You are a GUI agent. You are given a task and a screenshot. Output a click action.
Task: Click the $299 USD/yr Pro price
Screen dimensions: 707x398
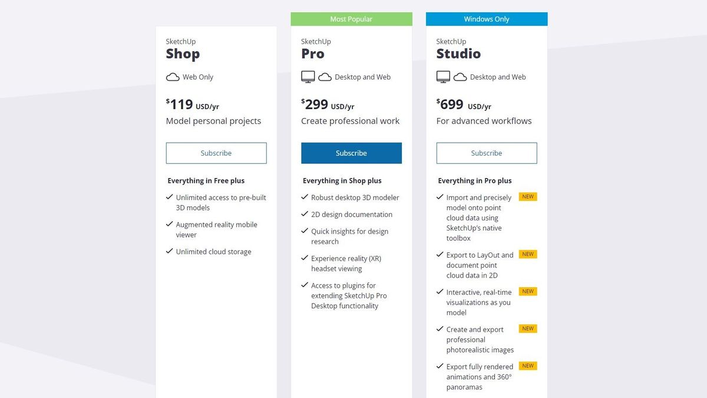(x=328, y=105)
